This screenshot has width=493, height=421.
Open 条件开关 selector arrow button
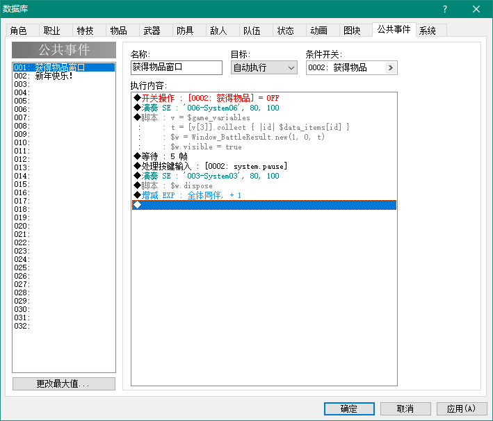(x=391, y=67)
